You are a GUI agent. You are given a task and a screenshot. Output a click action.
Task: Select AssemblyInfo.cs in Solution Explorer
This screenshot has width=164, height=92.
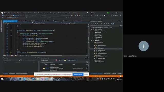pos(100,62)
